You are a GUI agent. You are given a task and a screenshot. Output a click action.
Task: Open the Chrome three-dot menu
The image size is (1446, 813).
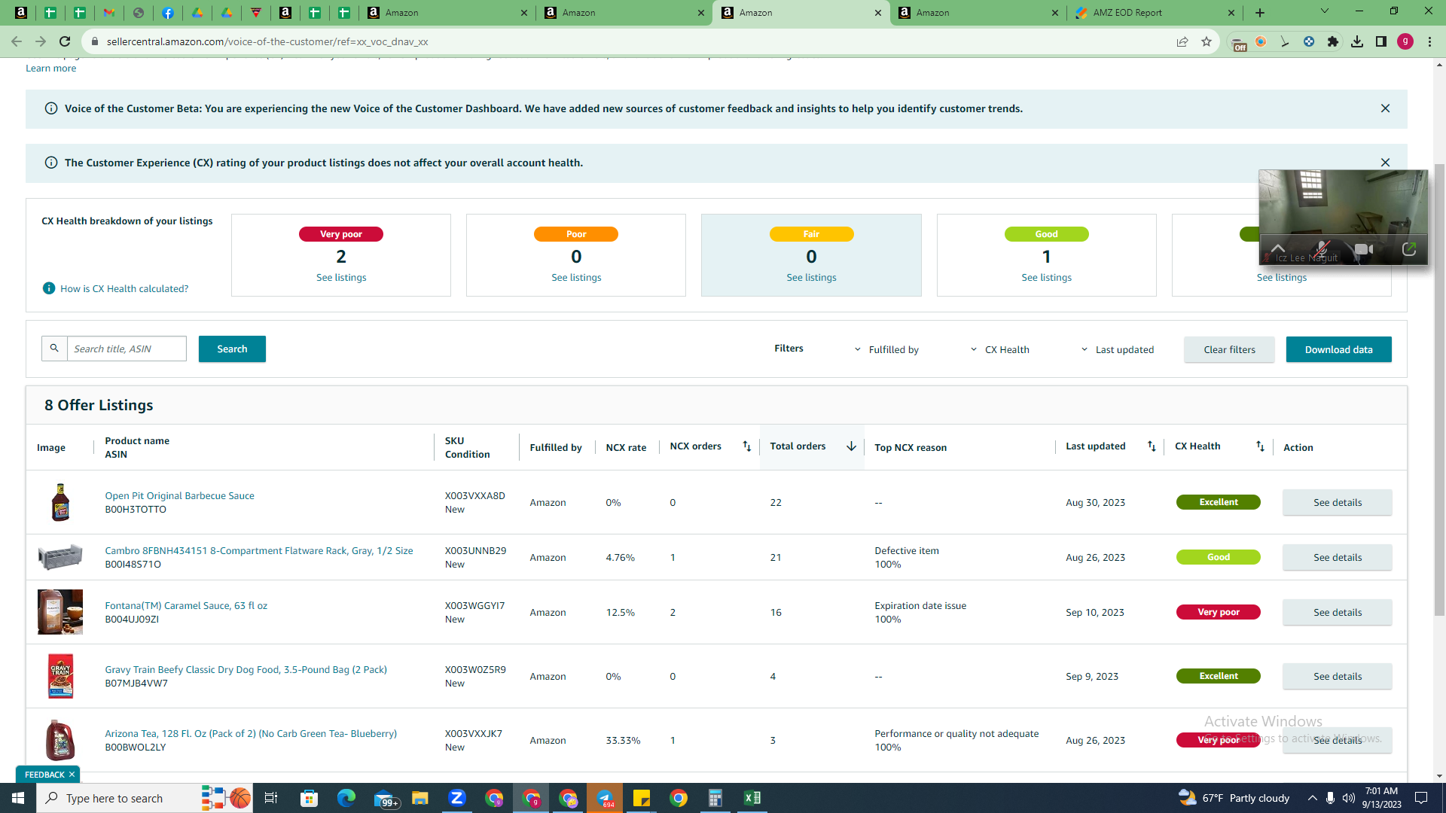pyautogui.click(x=1429, y=41)
